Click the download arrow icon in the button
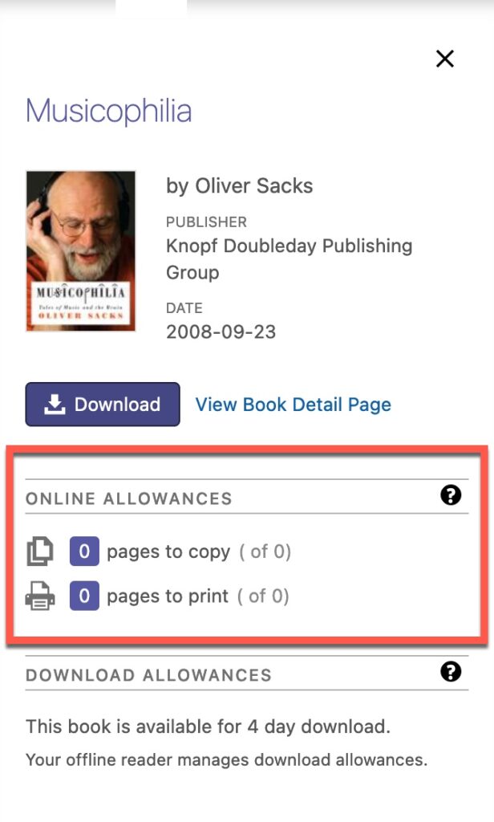 click(55, 405)
